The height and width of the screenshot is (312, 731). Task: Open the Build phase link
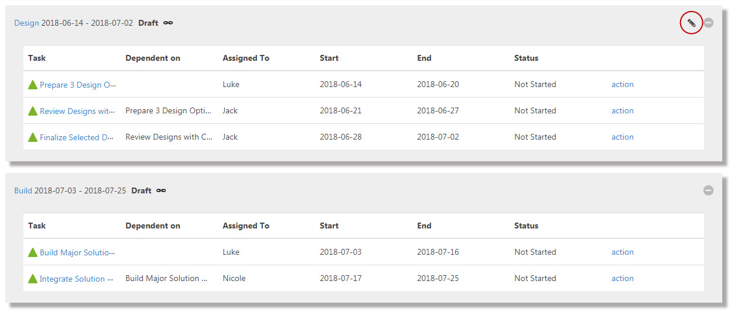click(x=23, y=190)
